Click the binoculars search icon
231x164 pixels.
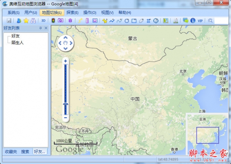click(33, 21)
